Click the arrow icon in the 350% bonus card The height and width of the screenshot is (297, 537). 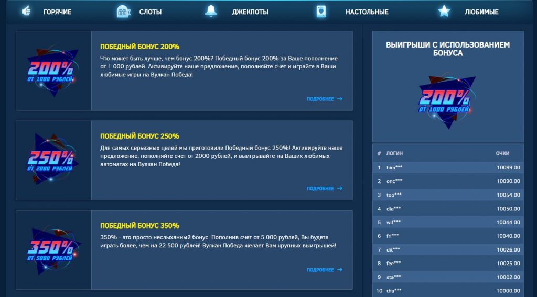tap(340, 270)
